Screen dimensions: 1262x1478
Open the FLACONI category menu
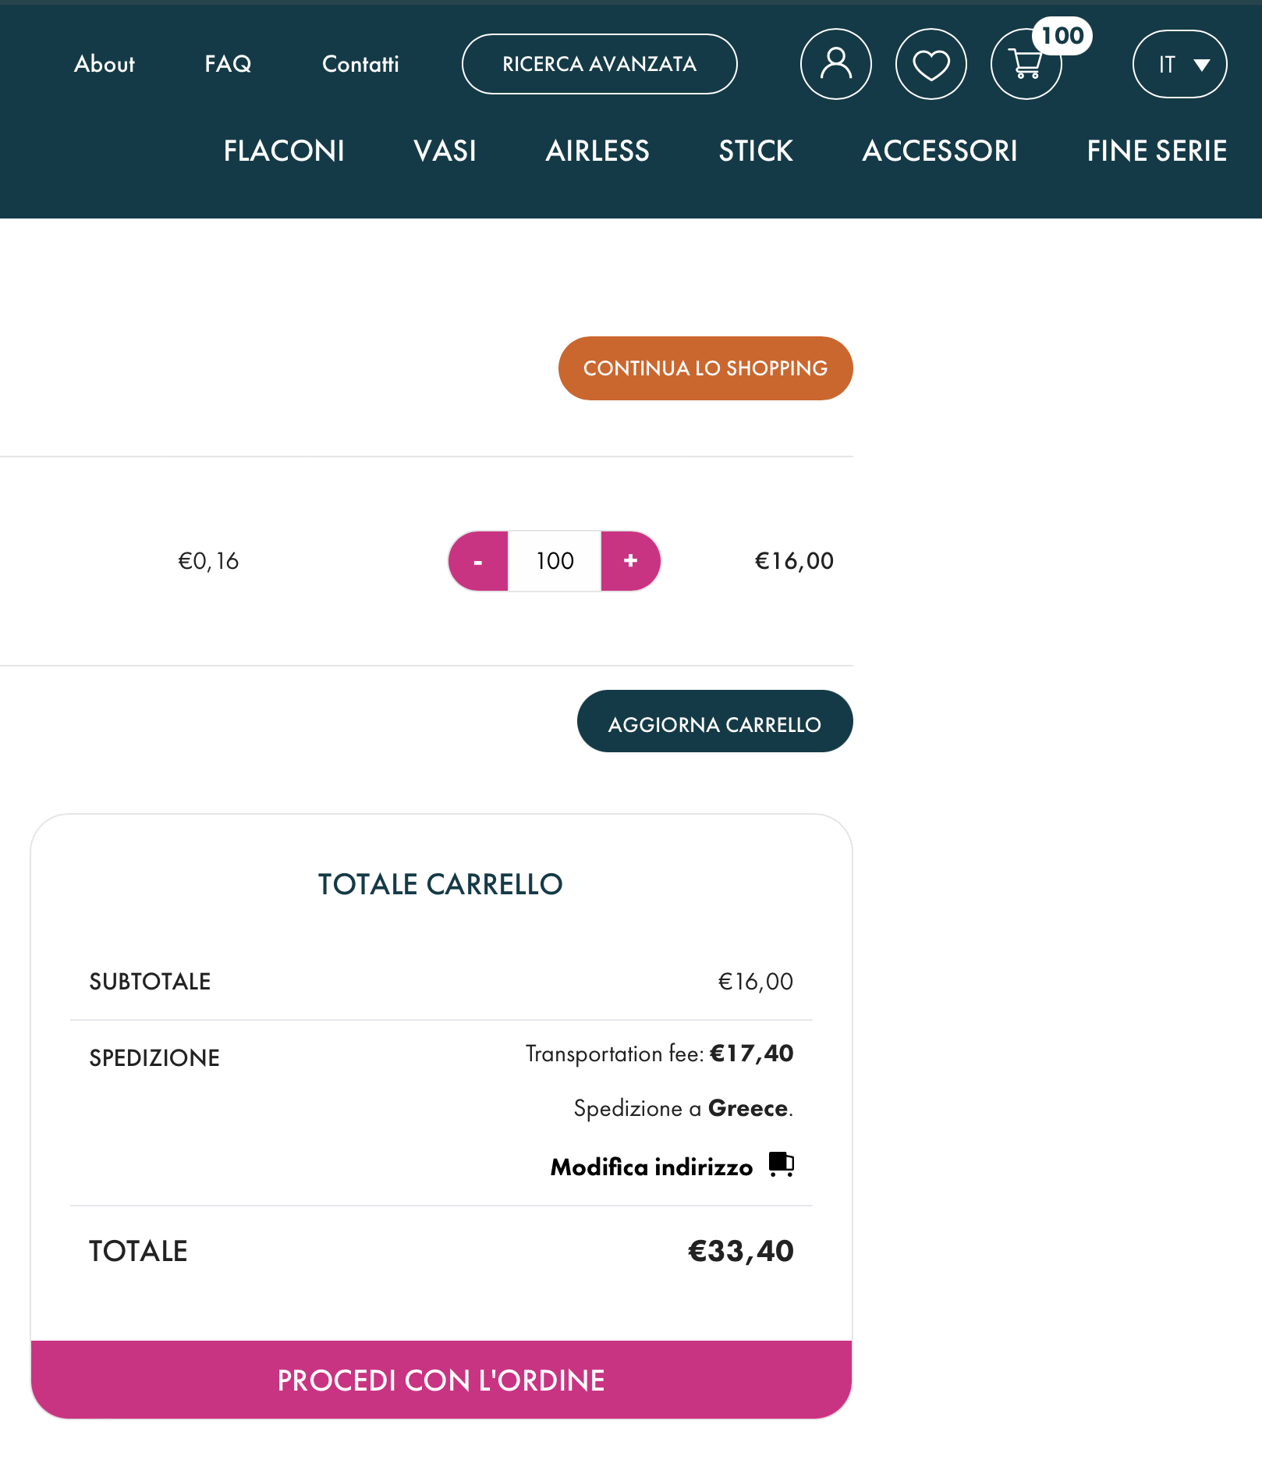pos(284,151)
